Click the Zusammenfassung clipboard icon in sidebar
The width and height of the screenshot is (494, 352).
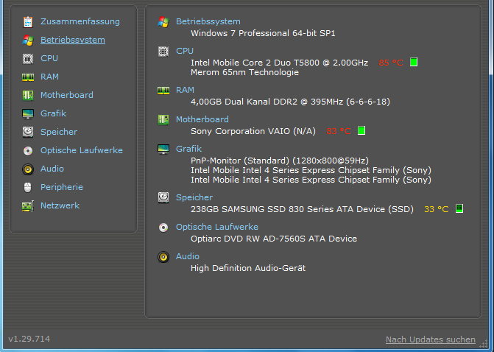(28, 22)
